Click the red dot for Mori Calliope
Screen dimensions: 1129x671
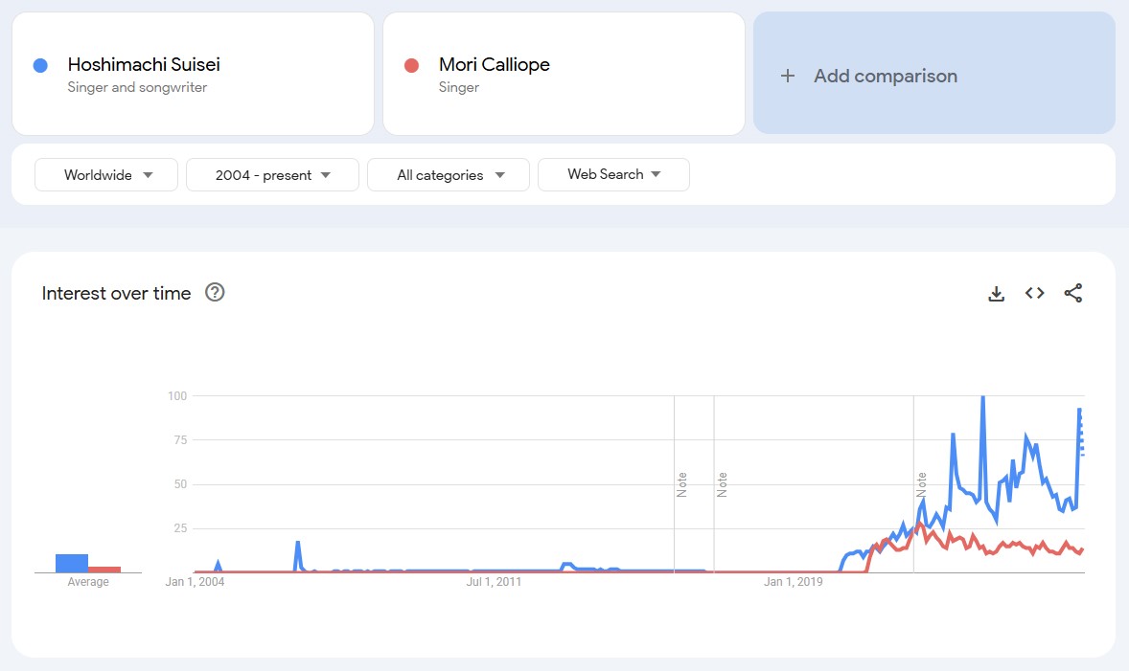click(412, 65)
